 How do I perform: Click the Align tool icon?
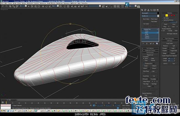tap(107, 6)
